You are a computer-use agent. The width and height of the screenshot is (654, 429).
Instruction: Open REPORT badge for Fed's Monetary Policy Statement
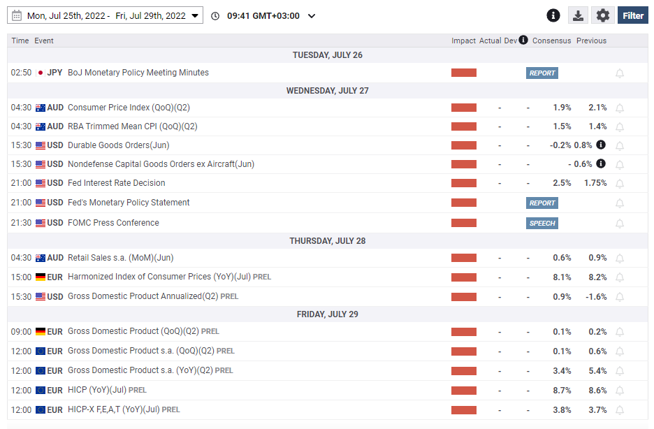click(x=542, y=203)
